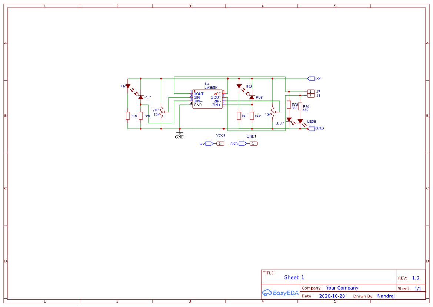Screen dimensions: 433x307
Task: Select the R24 680 ohm resistor
Action: pyautogui.click(x=300, y=107)
